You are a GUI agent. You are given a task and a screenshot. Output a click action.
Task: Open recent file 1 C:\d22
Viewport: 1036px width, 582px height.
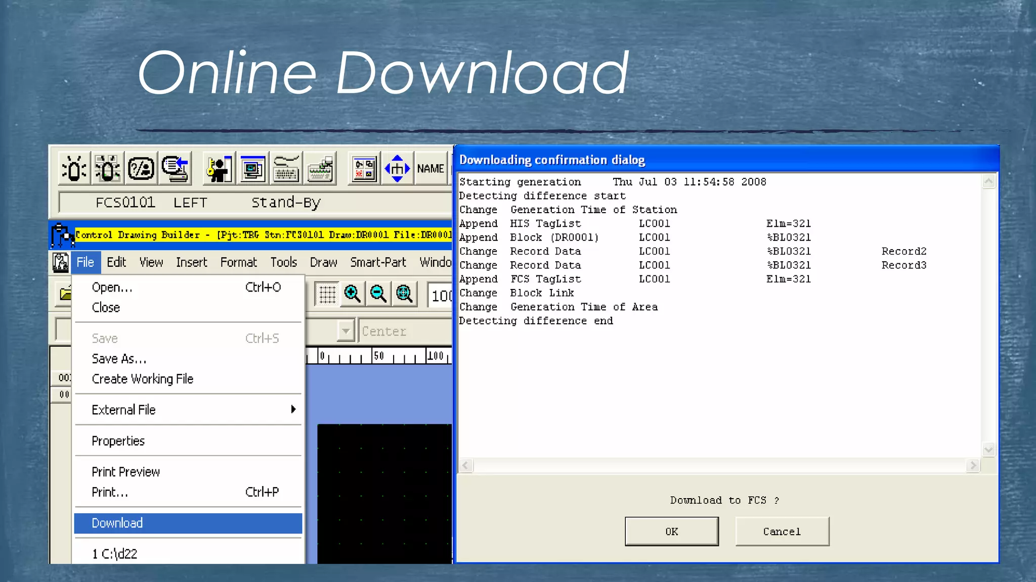point(115,554)
